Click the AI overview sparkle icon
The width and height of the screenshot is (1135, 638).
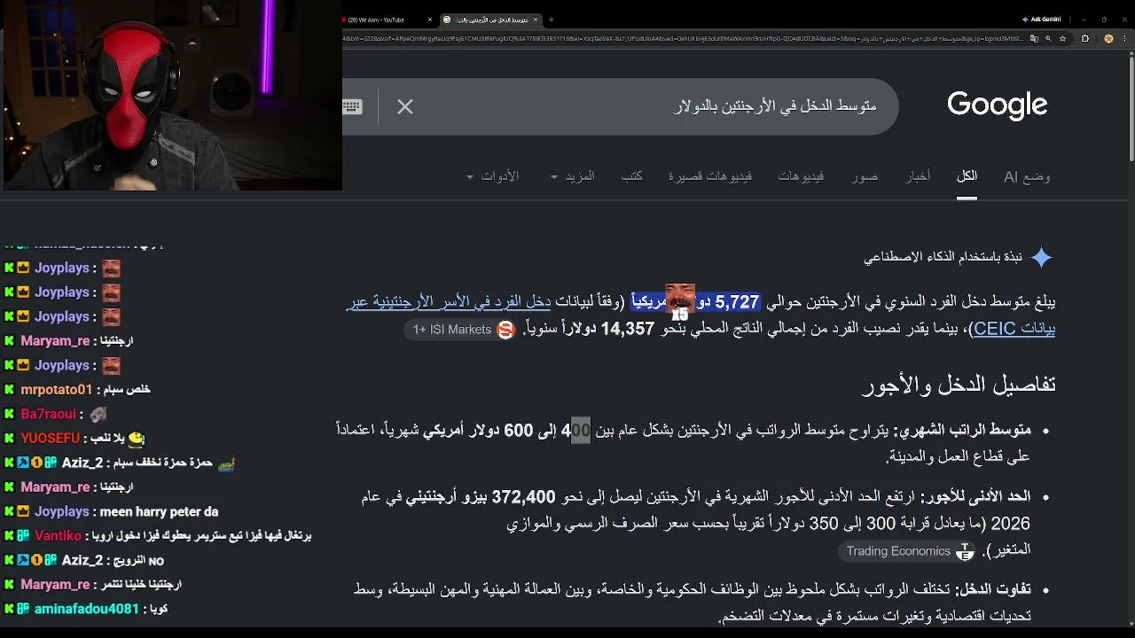1042,258
